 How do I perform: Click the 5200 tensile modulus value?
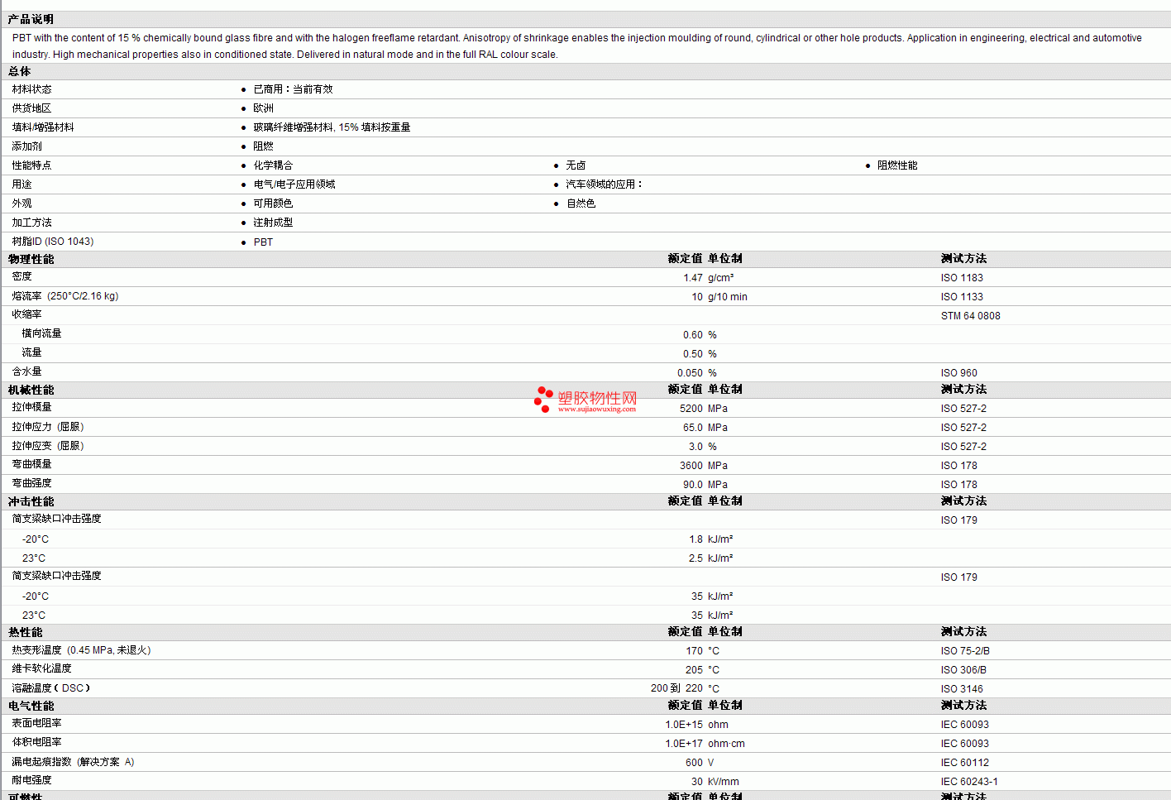click(691, 409)
